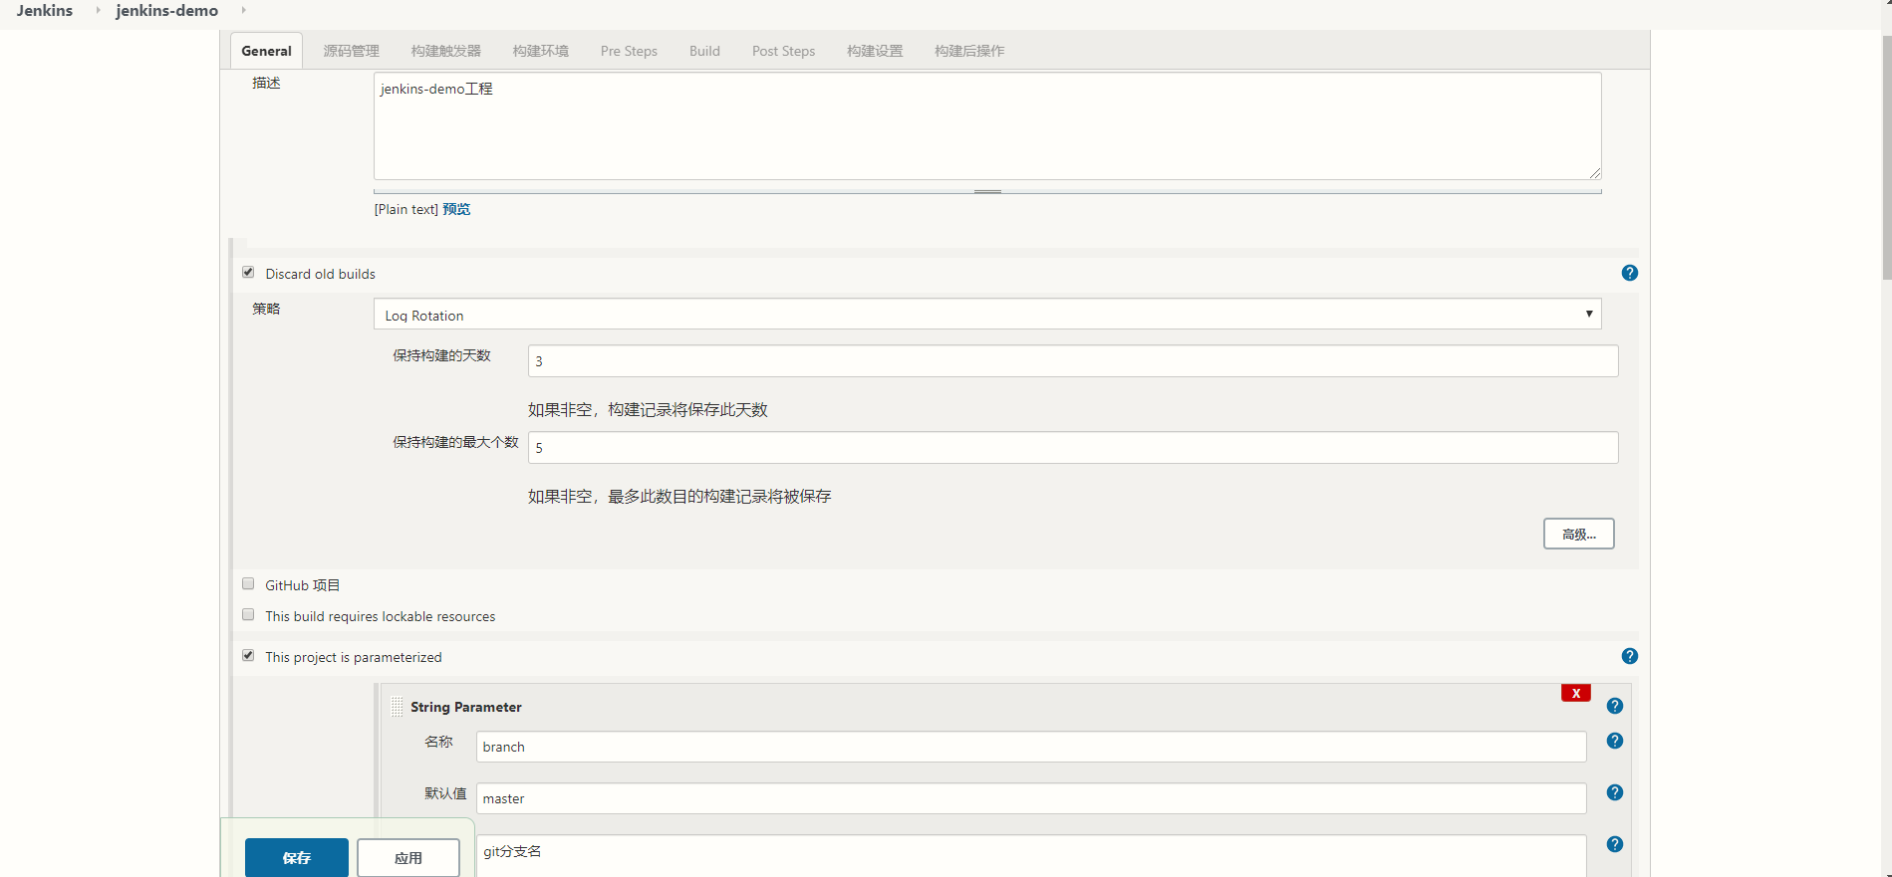Switch to 构建触发器 tab
The image size is (1892, 877).
pyautogui.click(x=445, y=51)
